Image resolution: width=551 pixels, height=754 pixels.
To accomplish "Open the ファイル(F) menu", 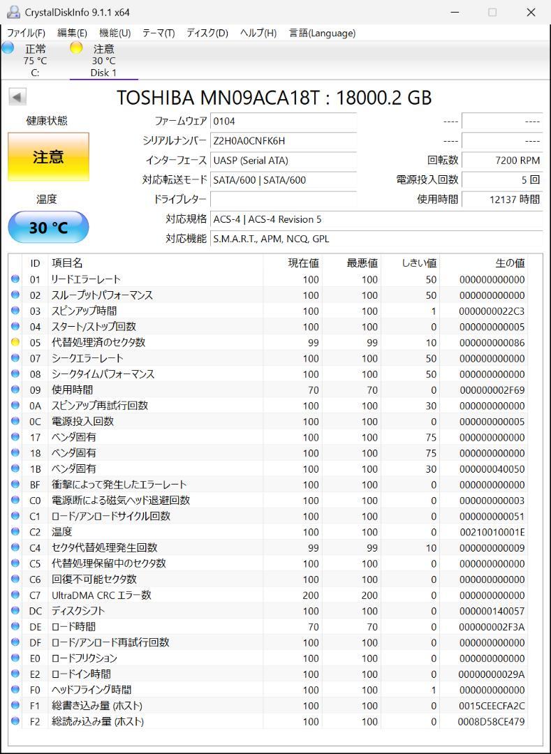I will point(26,34).
